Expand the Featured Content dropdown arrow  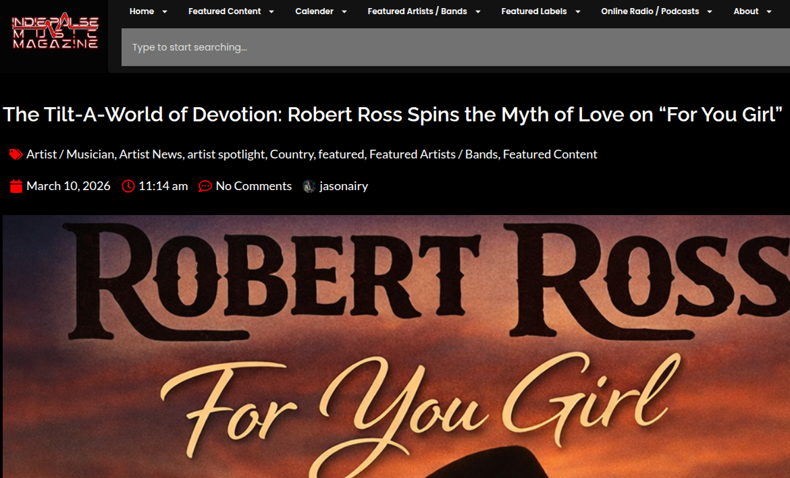(271, 11)
